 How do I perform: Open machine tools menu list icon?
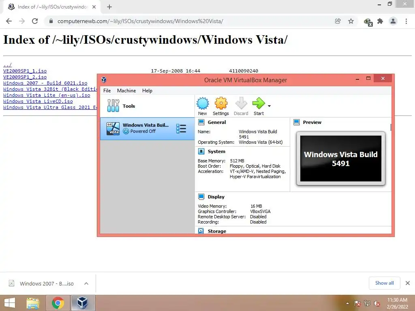click(x=181, y=128)
